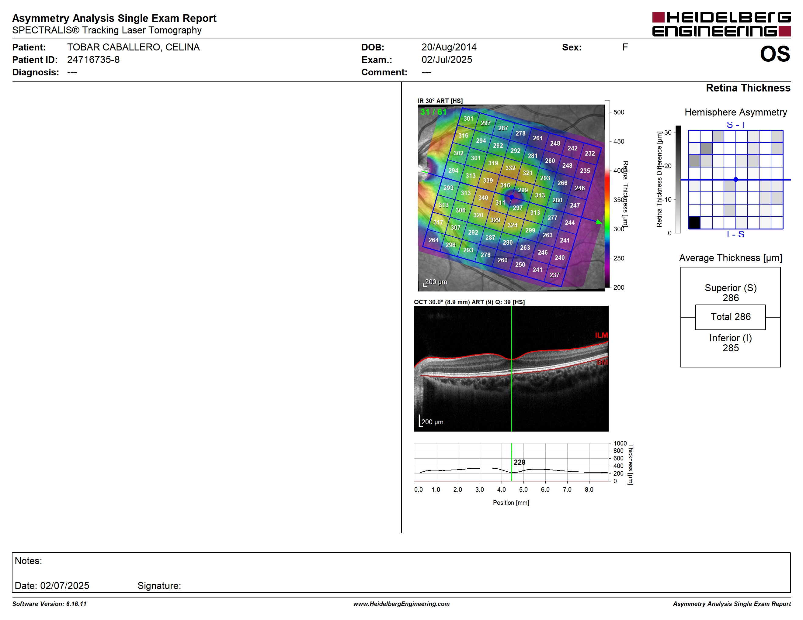803x620 pixels.
Task: Click grid cell value 264 at the map corner
Action: pyautogui.click(x=433, y=240)
